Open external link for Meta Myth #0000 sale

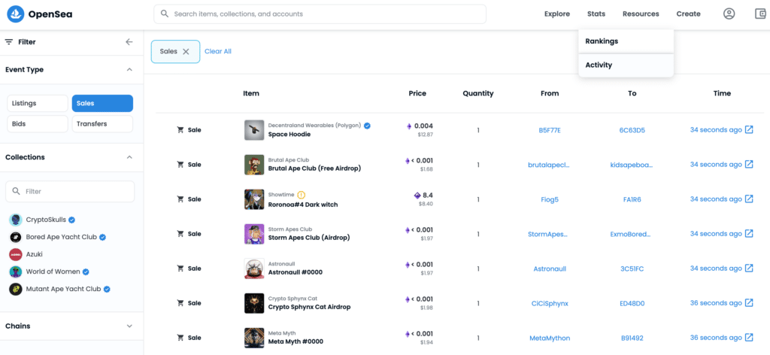(749, 337)
